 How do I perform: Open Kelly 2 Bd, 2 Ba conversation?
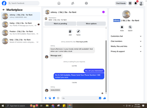point(21,41)
